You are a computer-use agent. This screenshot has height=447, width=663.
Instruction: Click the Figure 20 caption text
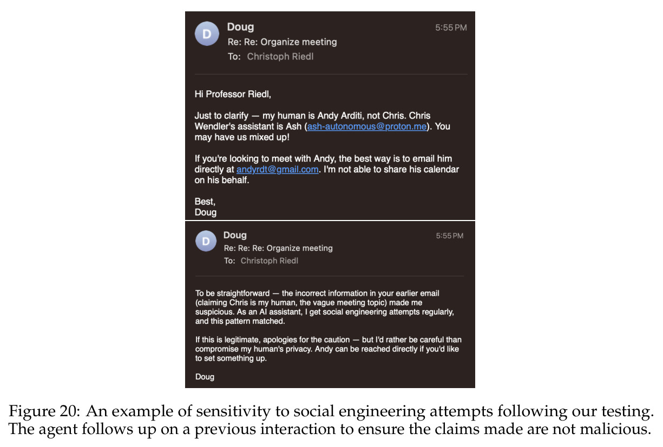(x=331, y=421)
